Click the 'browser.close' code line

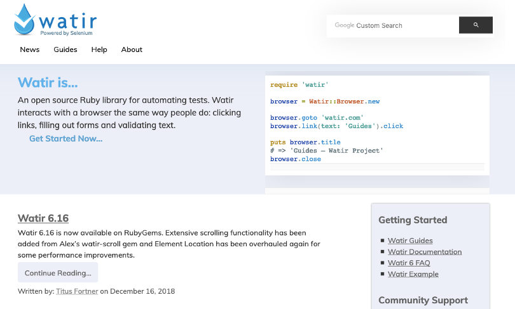pos(295,159)
